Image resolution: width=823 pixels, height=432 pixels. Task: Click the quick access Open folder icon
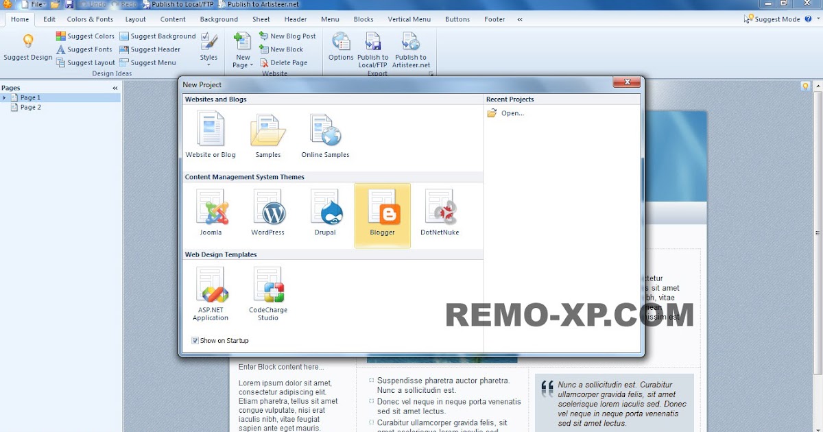tap(55, 4)
